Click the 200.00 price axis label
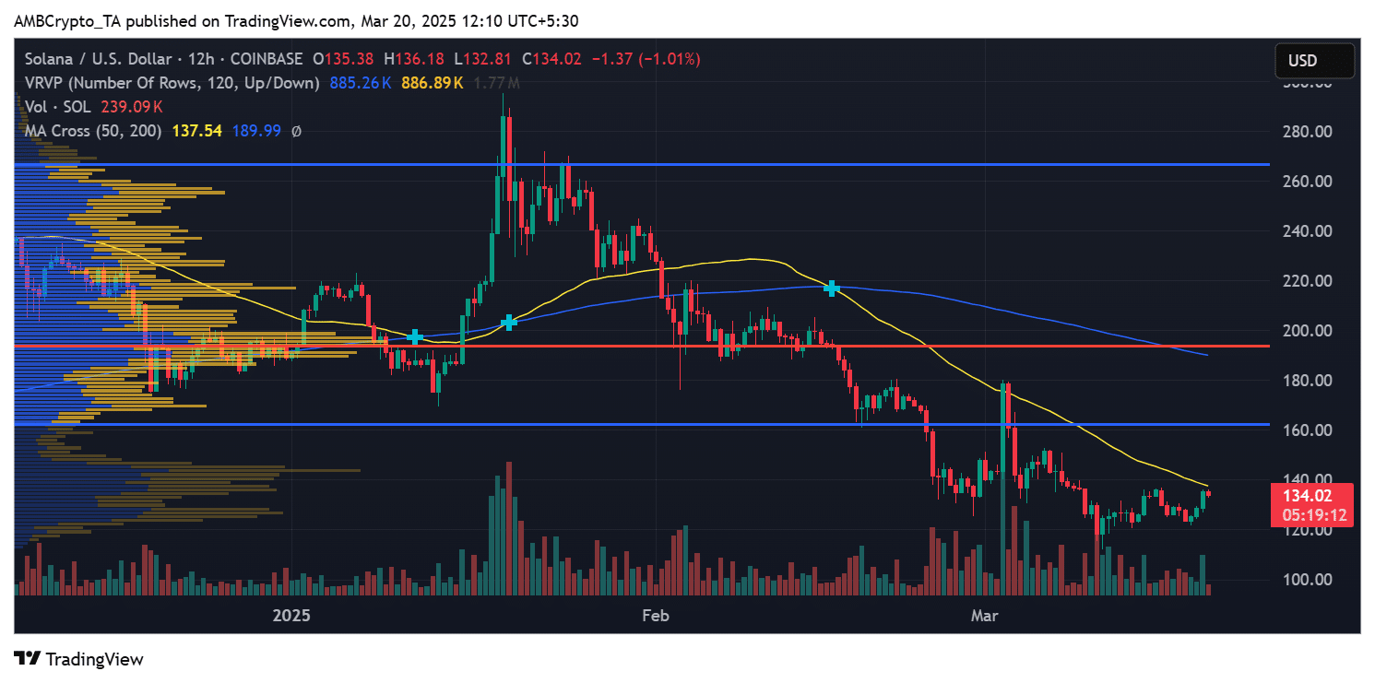 [1307, 331]
